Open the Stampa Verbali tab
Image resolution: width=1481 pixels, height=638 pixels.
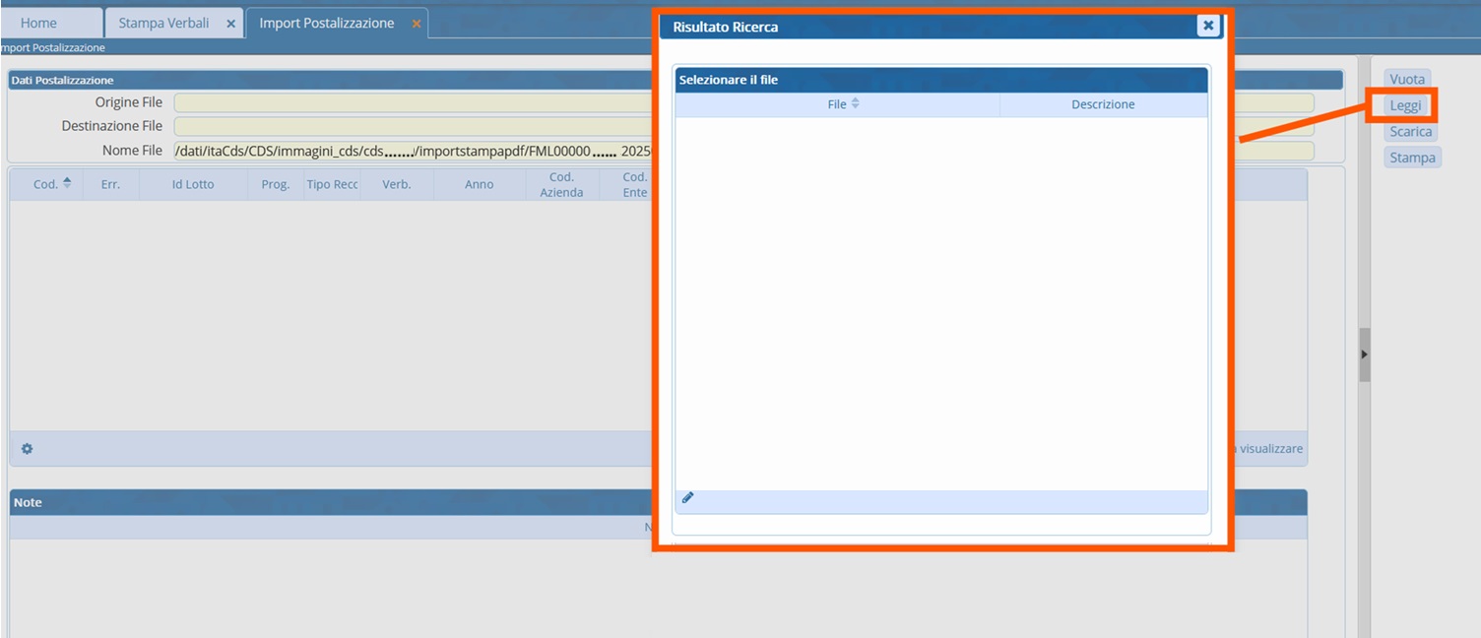(163, 23)
